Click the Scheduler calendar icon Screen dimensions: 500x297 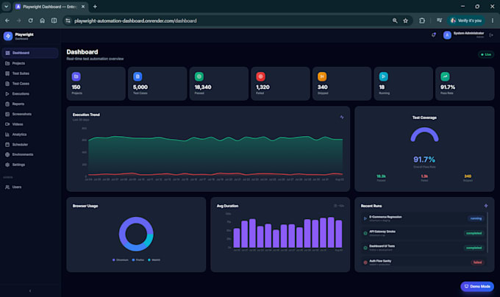pyautogui.click(x=7, y=145)
